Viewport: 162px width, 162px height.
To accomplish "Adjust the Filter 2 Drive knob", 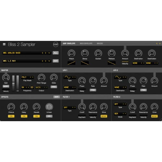I will pos(154,107).
